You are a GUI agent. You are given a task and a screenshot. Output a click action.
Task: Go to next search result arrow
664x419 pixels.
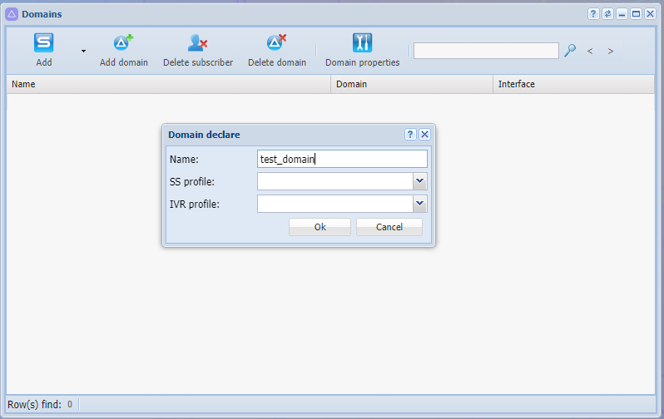coord(610,52)
